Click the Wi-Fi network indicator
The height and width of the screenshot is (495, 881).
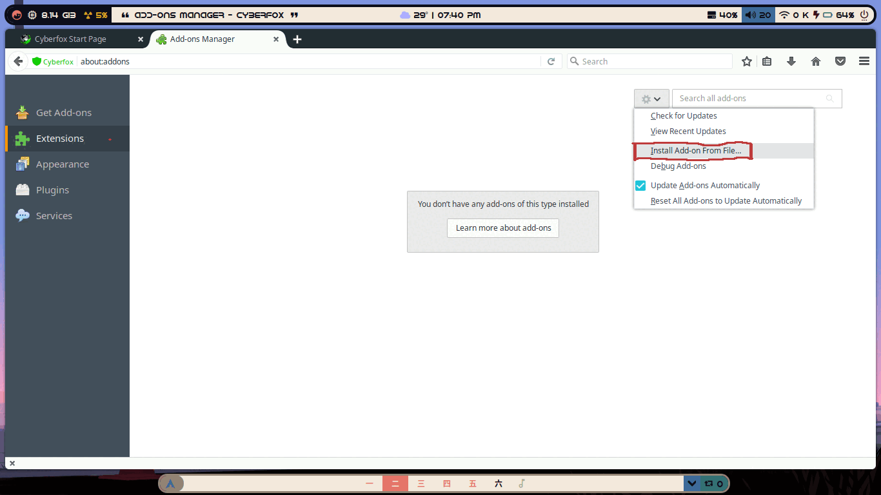pos(794,15)
